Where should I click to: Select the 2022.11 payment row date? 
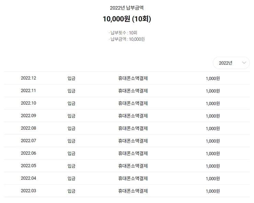[x=28, y=91]
